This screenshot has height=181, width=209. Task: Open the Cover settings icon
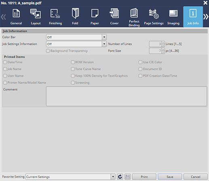(114, 13)
